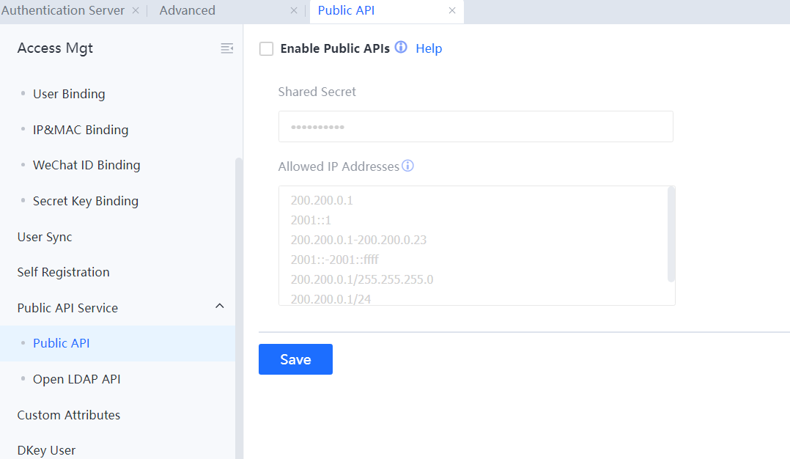Select IP&MAC Binding menu item
The width and height of the screenshot is (790, 459).
tap(81, 130)
